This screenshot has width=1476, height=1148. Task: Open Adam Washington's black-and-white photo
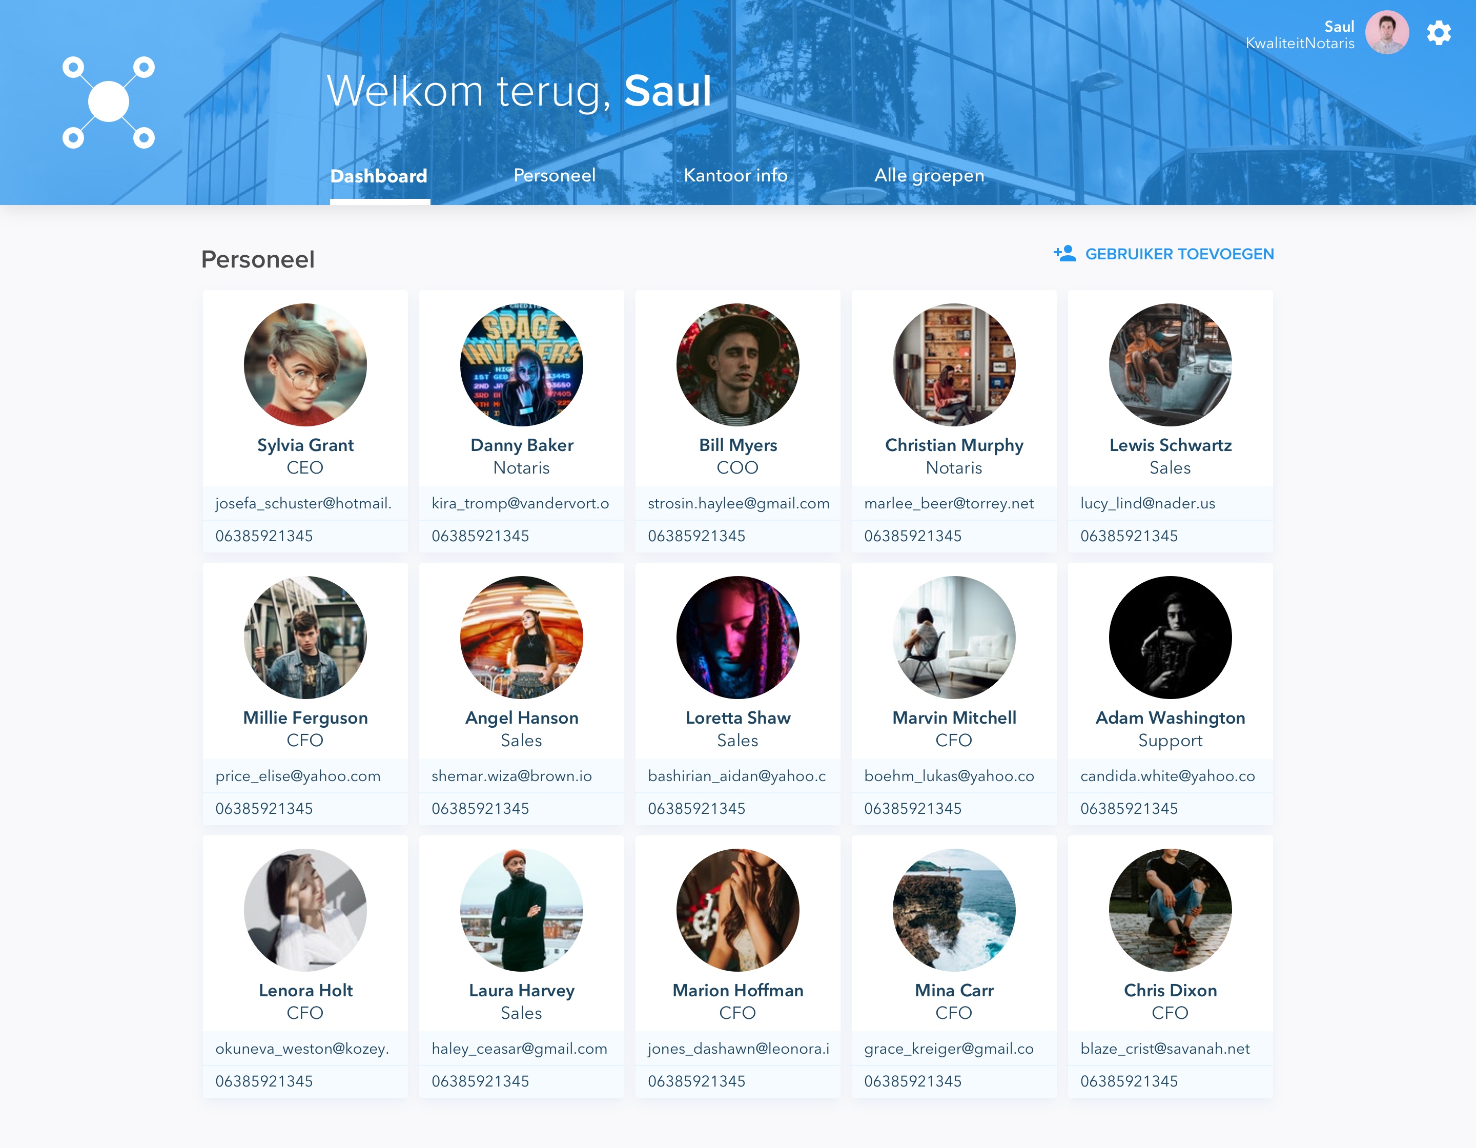coord(1171,637)
